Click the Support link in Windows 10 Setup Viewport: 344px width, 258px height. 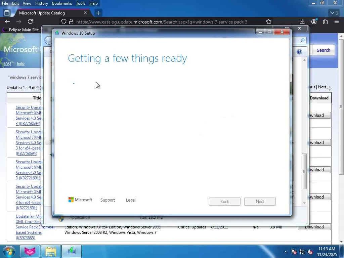(x=108, y=200)
